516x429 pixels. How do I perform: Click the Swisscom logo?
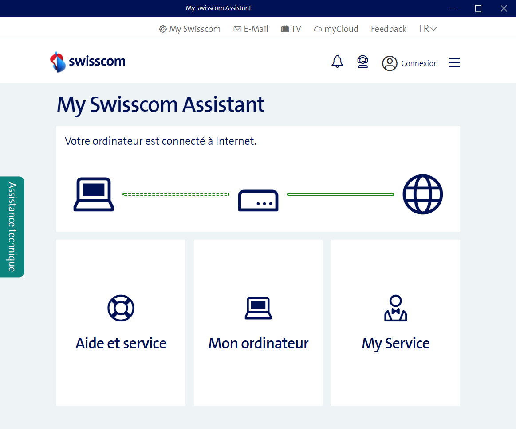coord(87,61)
